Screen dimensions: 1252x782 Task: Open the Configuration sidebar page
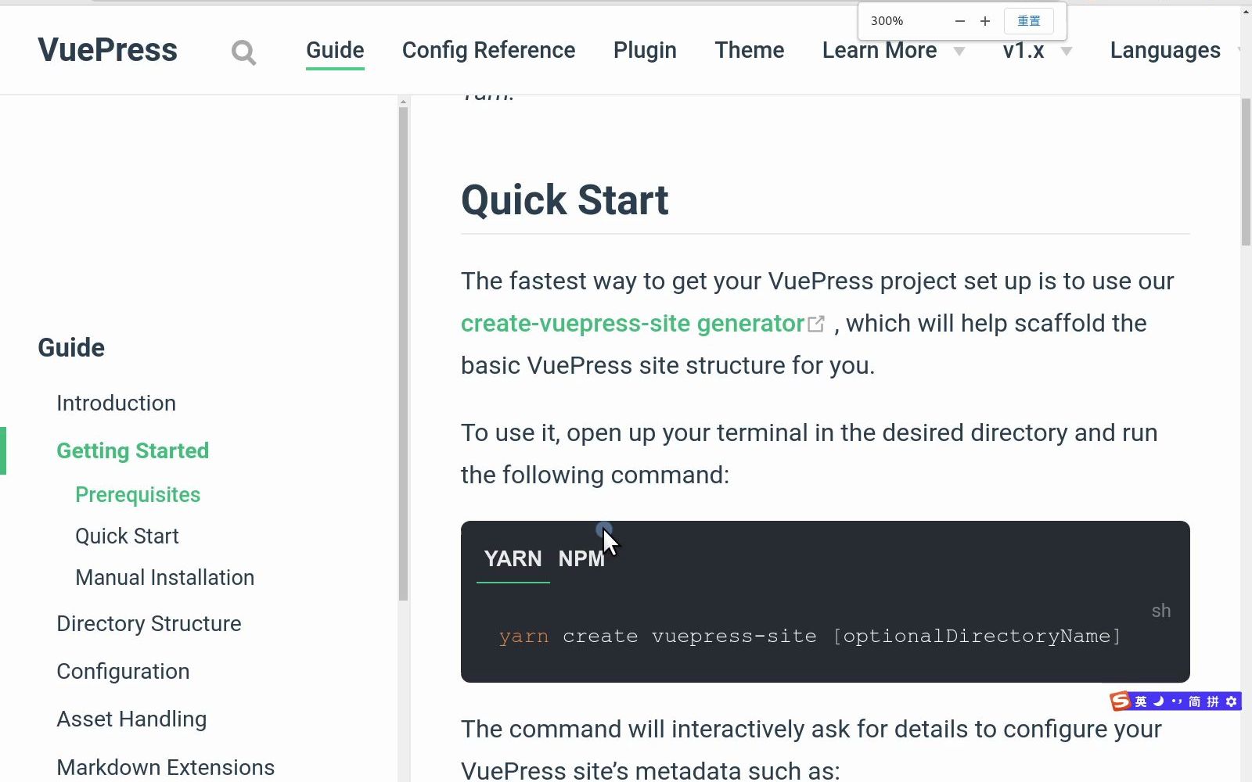click(x=123, y=671)
